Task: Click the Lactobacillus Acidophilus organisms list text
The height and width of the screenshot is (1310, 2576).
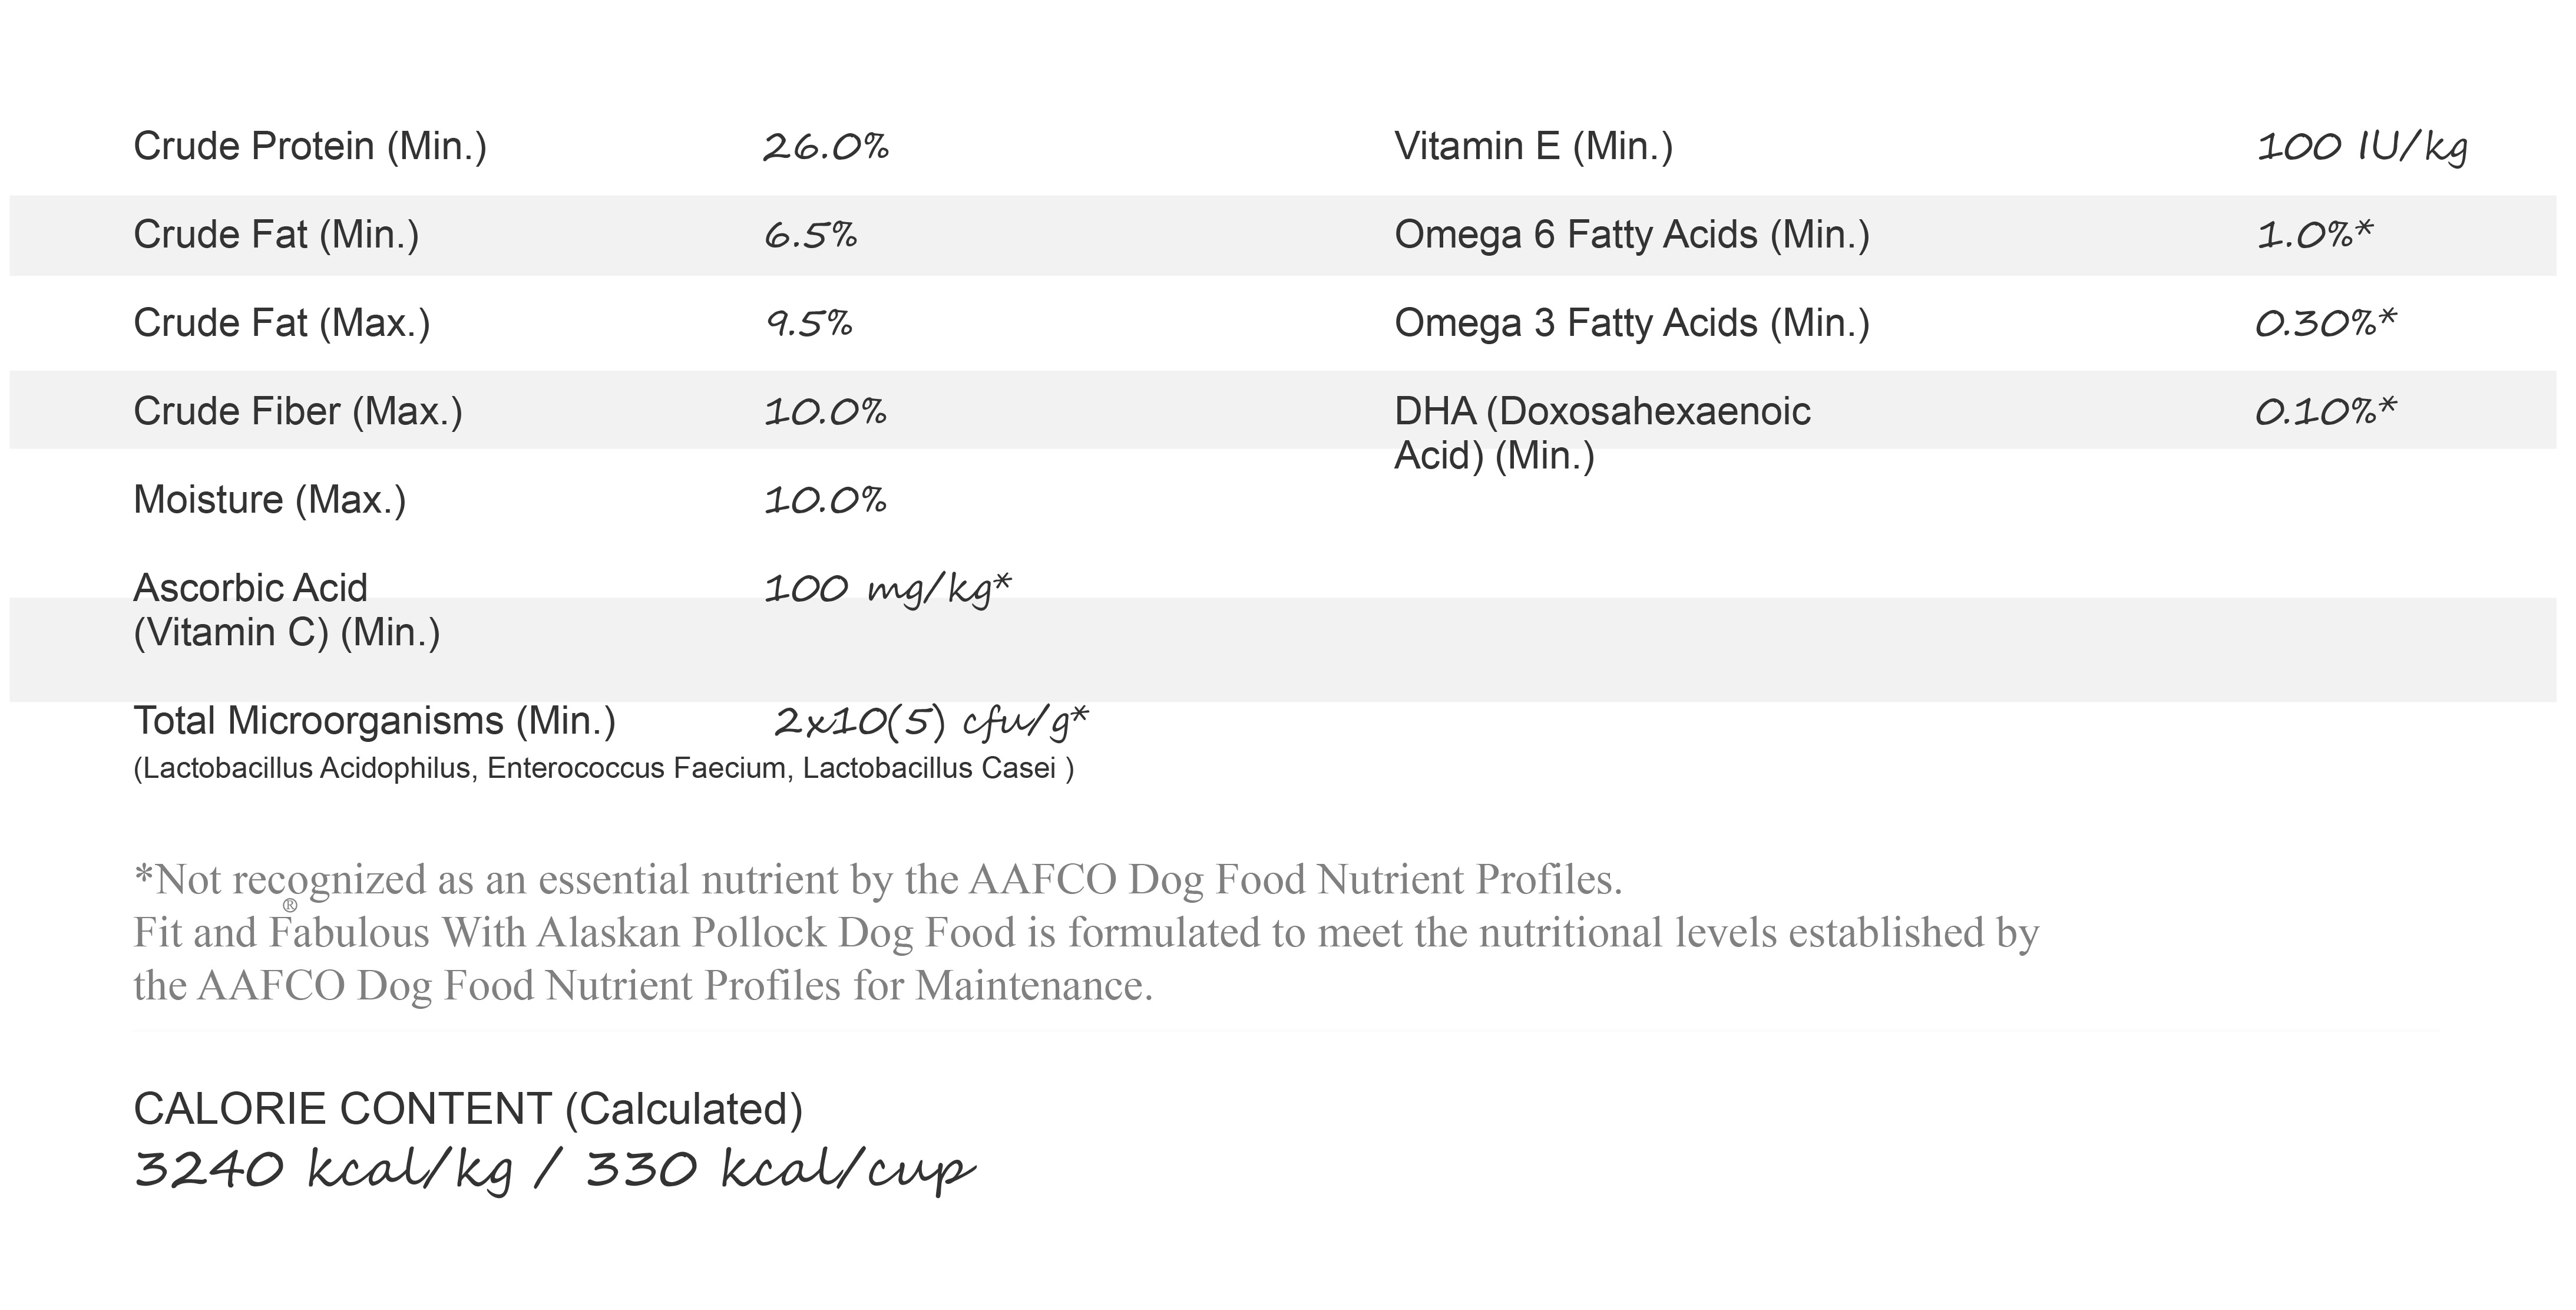Action: pyautogui.click(x=604, y=768)
